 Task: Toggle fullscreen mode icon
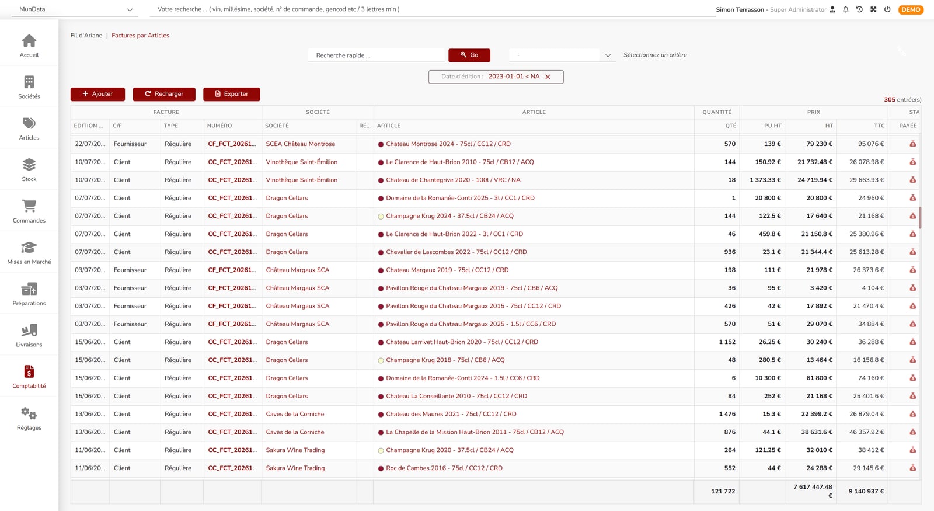tap(873, 9)
